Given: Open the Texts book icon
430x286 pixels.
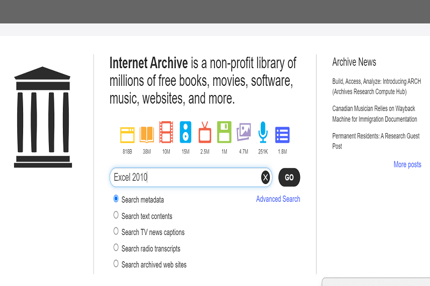Looking at the screenshot, I should 147,134.
